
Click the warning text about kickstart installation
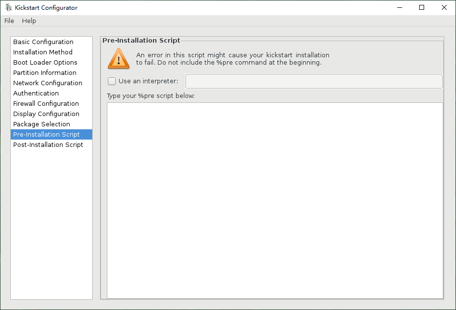point(232,59)
